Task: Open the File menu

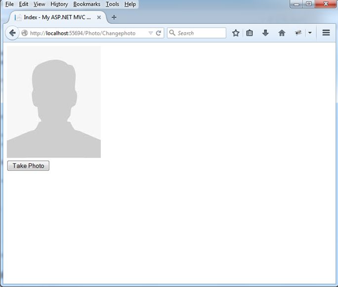Action: coord(9,4)
